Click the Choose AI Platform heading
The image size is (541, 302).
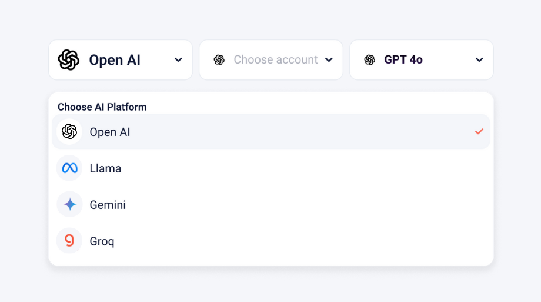[x=102, y=107]
